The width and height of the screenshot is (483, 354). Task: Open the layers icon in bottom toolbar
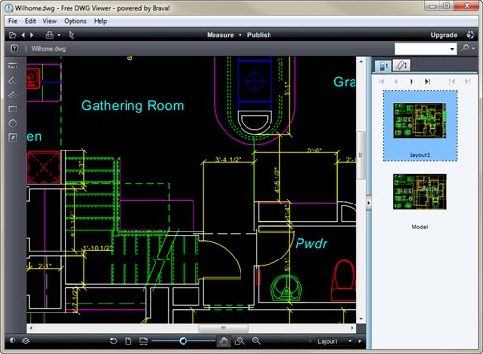26,340
